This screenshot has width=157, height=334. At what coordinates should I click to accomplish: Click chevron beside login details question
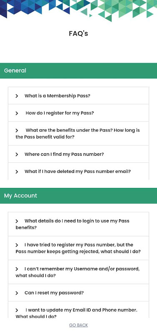click(17, 221)
